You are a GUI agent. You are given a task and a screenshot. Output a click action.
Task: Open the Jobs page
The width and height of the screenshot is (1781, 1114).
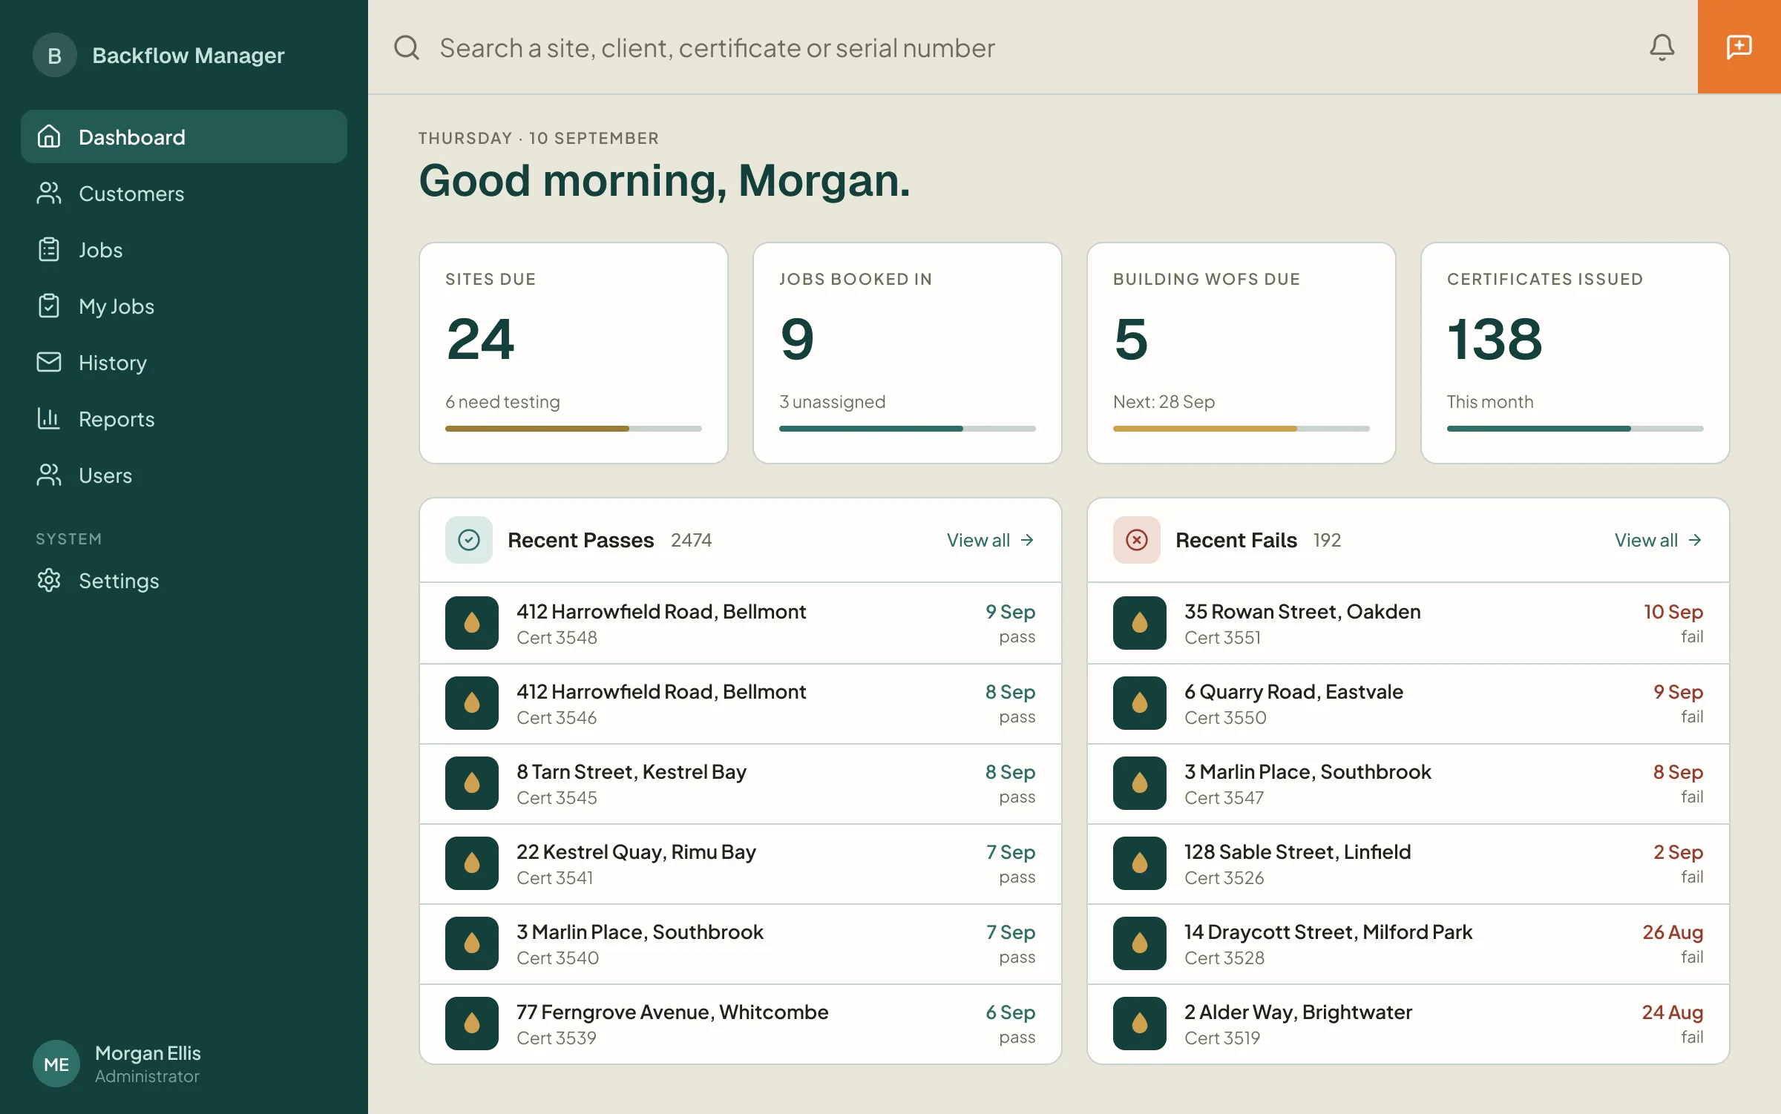point(184,249)
